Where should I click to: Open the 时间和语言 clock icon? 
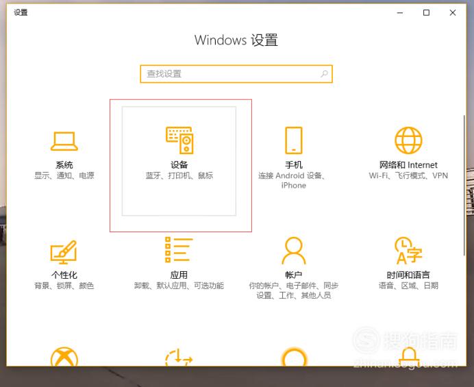click(408, 251)
